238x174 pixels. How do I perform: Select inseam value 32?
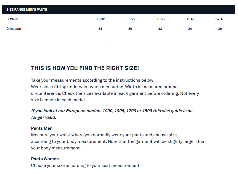click(x=160, y=29)
